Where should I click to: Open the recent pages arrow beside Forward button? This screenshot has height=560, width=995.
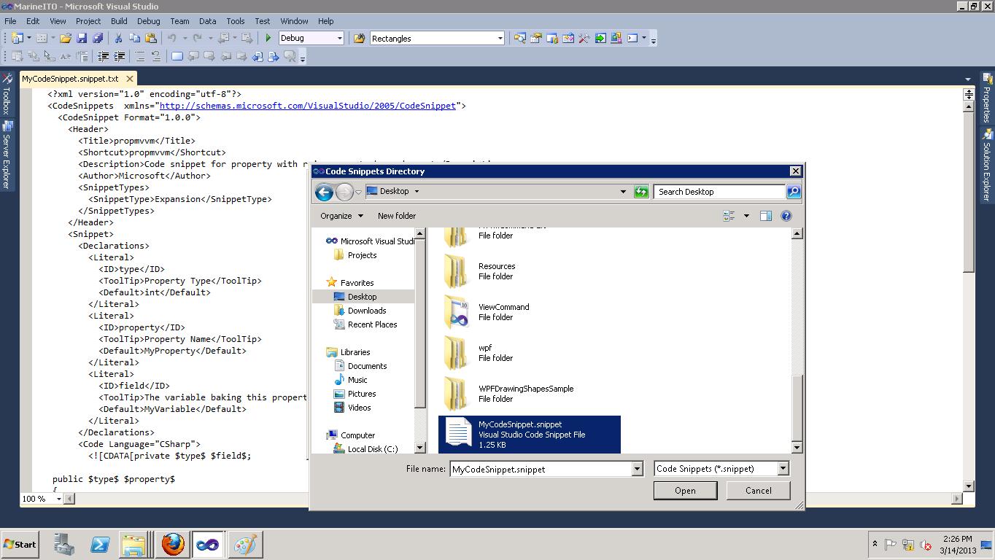358,192
